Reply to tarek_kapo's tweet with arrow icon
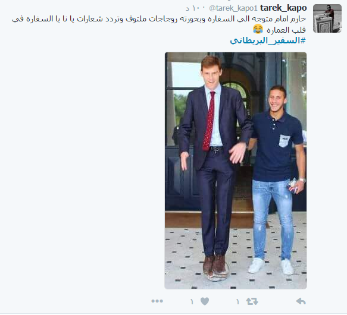 coord(301,301)
